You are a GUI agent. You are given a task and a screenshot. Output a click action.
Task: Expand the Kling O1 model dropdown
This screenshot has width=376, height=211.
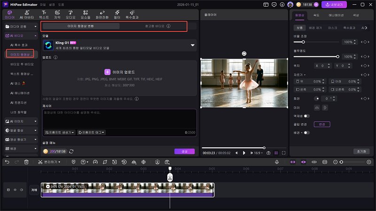pyautogui.click(x=193, y=45)
